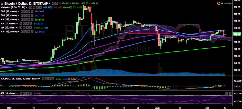The image size is (242, 109).
Task: Open the MACD indicator settings gear
Action: (46, 79)
